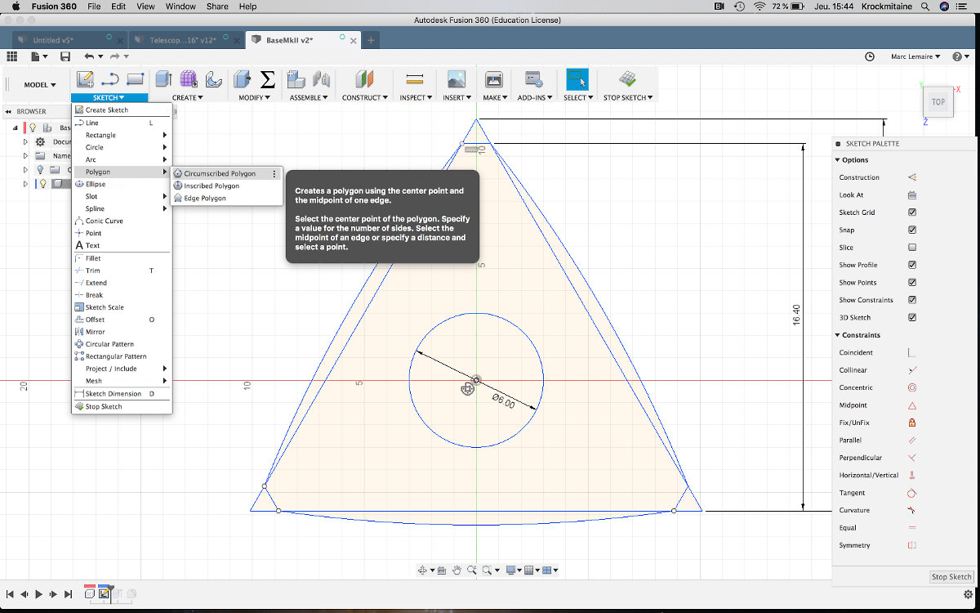Click the Orbit icon in navigation bar
The image size is (980, 613).
(423, 570)
